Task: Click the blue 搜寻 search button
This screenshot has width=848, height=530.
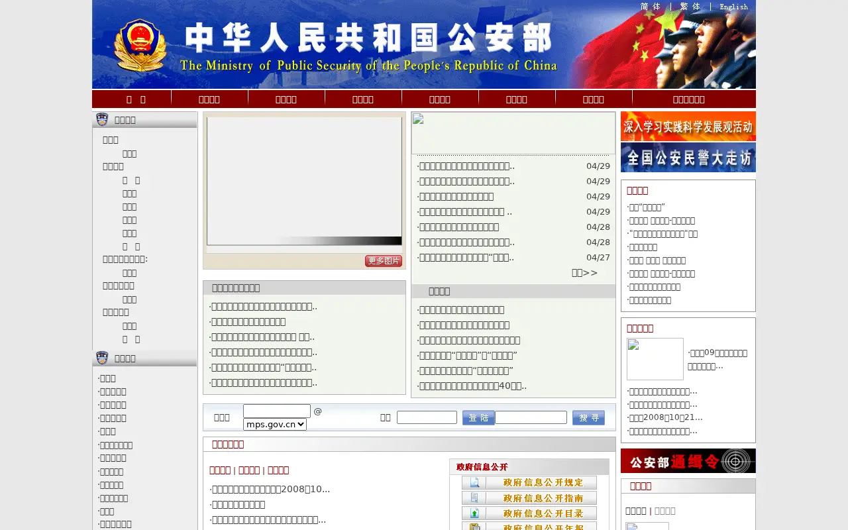Action: tap(588, 418)
